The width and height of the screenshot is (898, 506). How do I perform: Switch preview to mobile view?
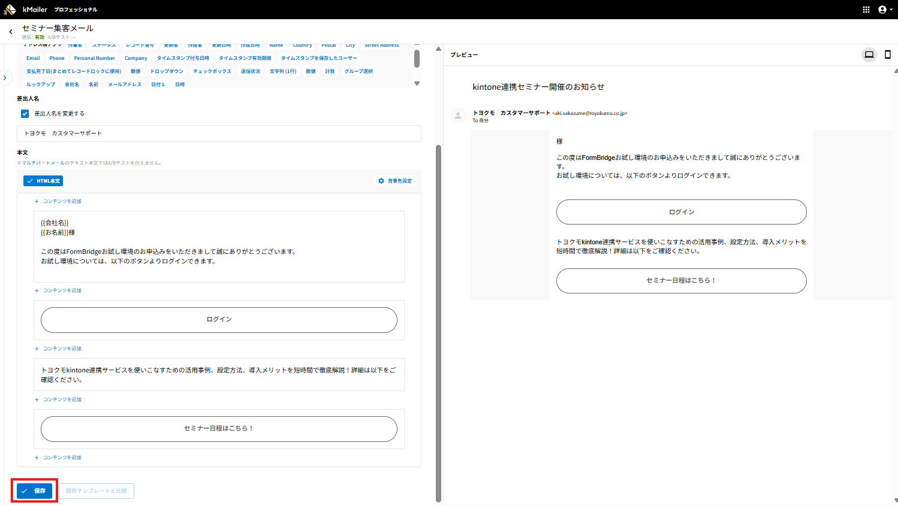click(x=888, y=54)
